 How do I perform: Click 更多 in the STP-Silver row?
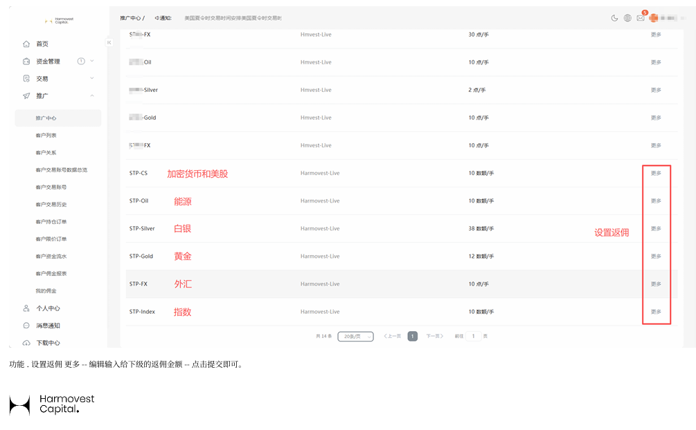click(656, 229)
